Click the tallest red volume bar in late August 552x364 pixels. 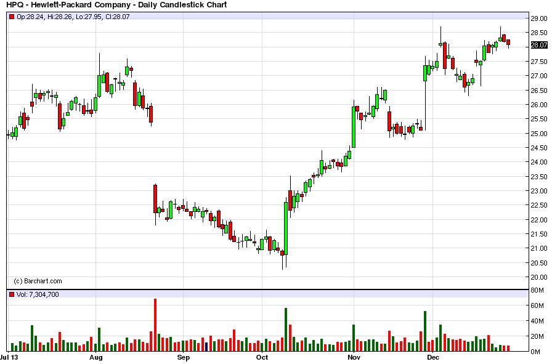(155, 325)
